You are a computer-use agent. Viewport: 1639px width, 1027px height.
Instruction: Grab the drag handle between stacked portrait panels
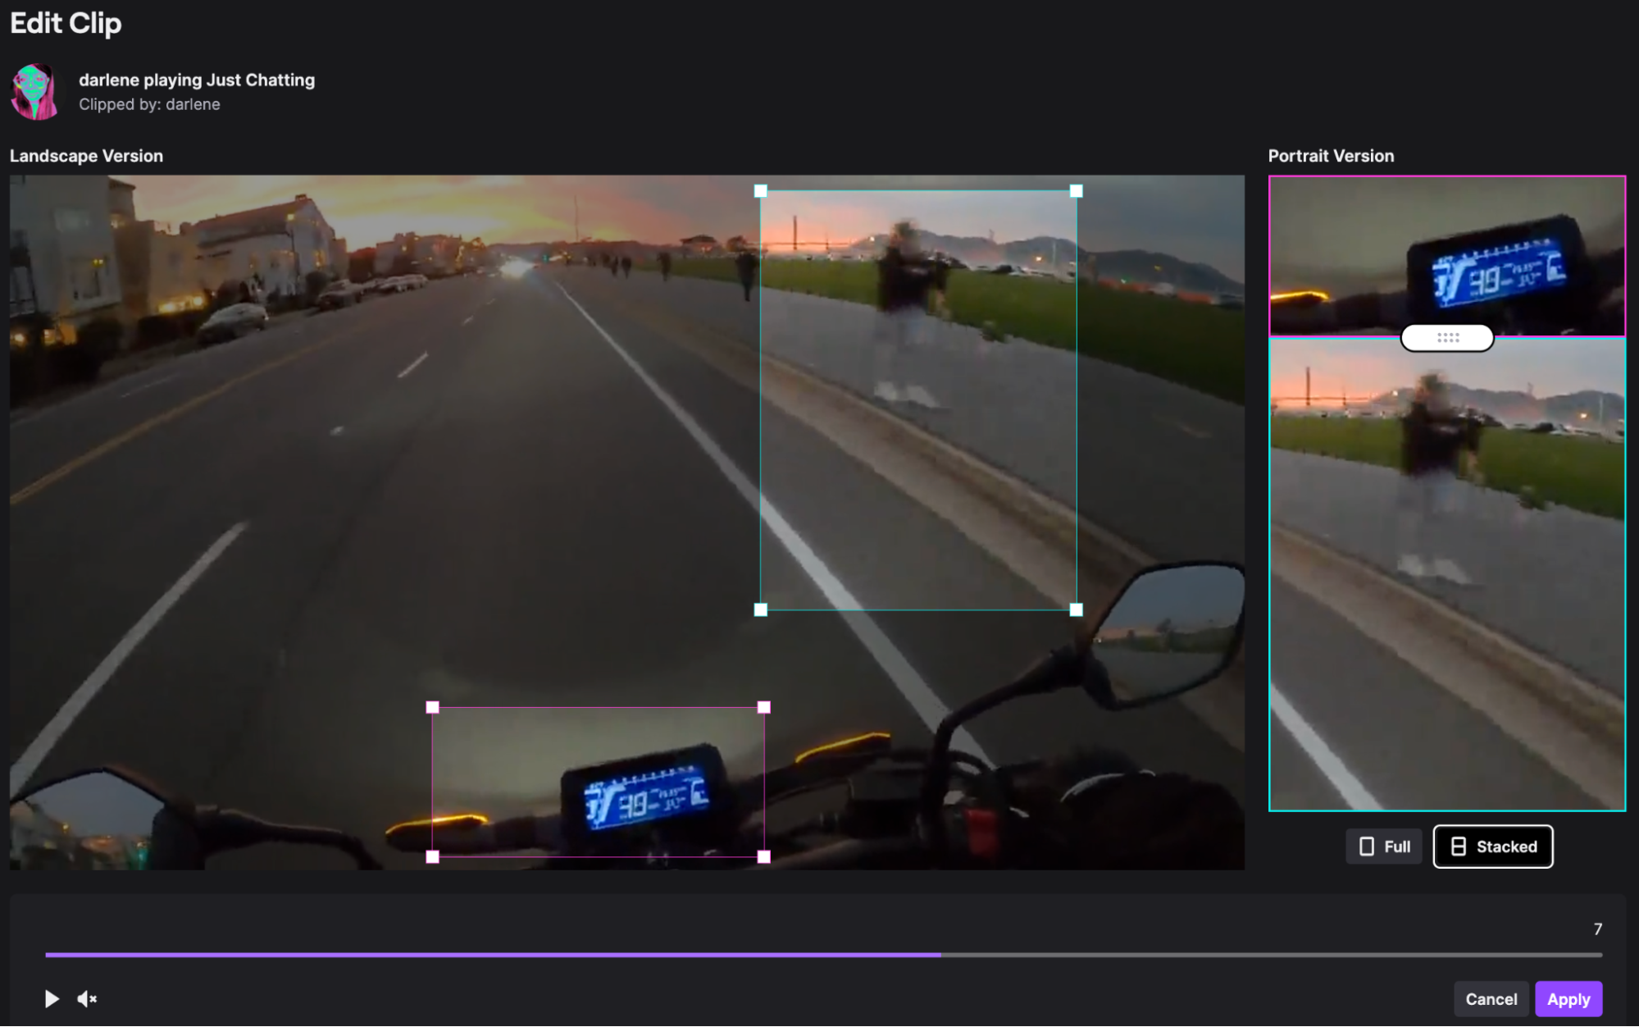click(1446, 339)
